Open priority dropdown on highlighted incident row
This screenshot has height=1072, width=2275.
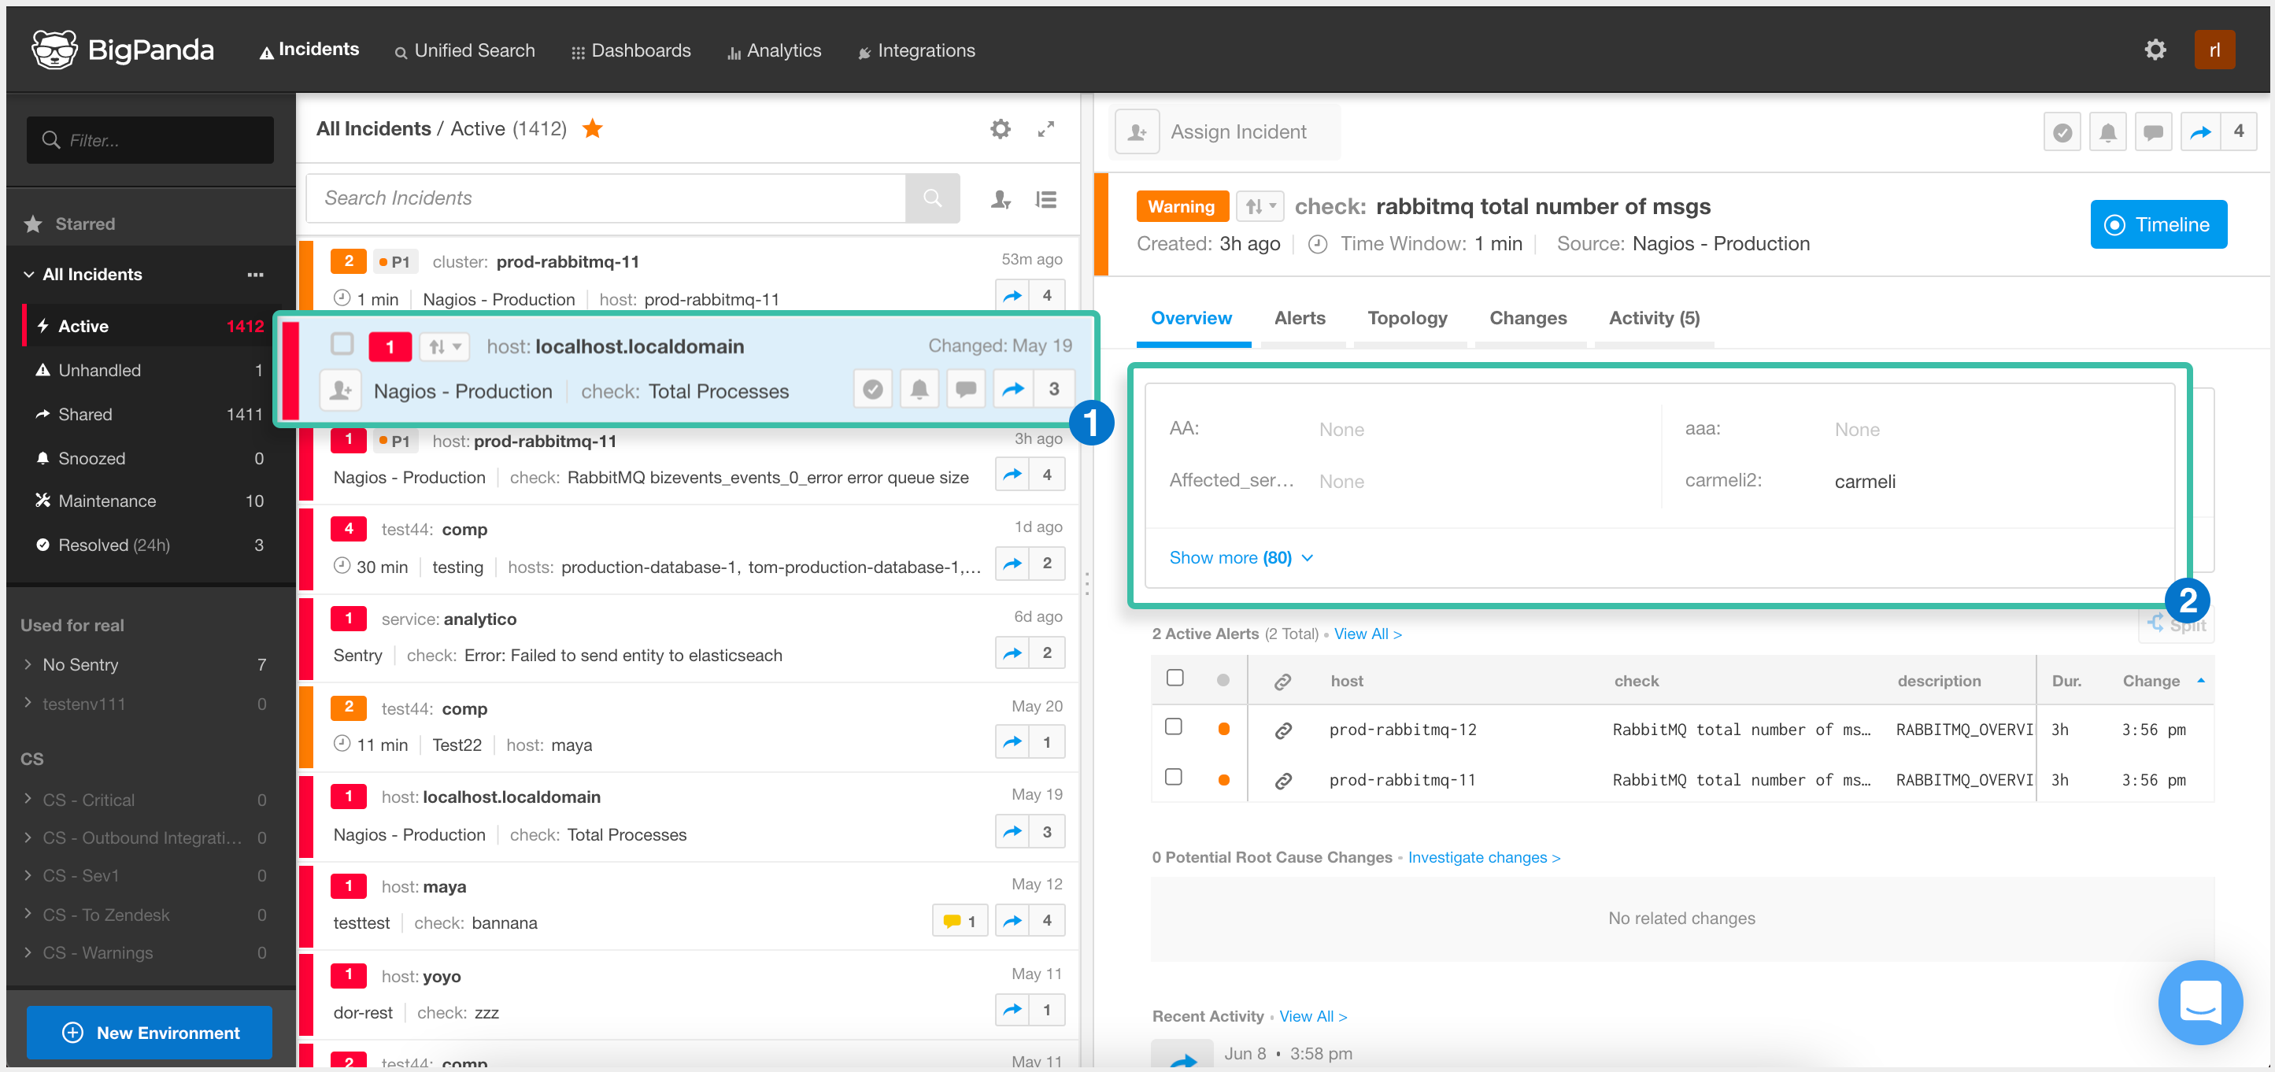[444, 347]
